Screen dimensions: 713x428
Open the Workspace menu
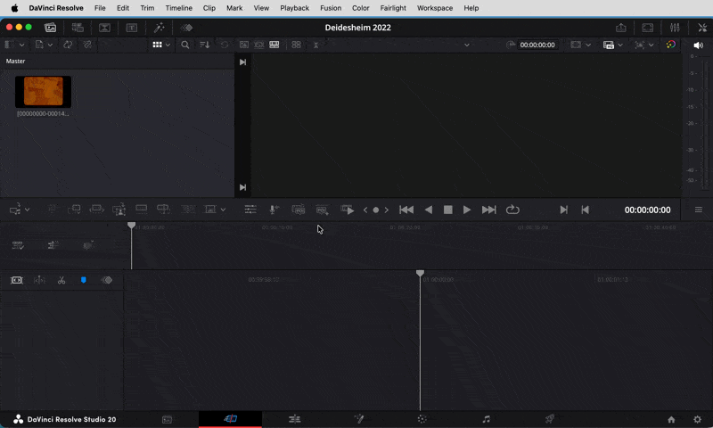[435, 8]
